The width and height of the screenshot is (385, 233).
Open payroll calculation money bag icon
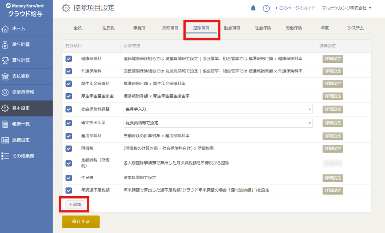click(5, 44)
